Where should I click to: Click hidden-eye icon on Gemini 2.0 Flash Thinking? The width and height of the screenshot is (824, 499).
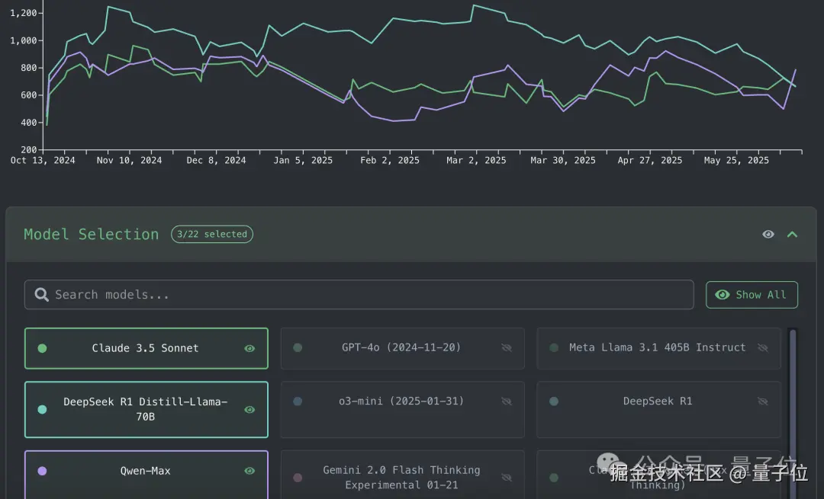pyautogui.click(x=507, y=478)
